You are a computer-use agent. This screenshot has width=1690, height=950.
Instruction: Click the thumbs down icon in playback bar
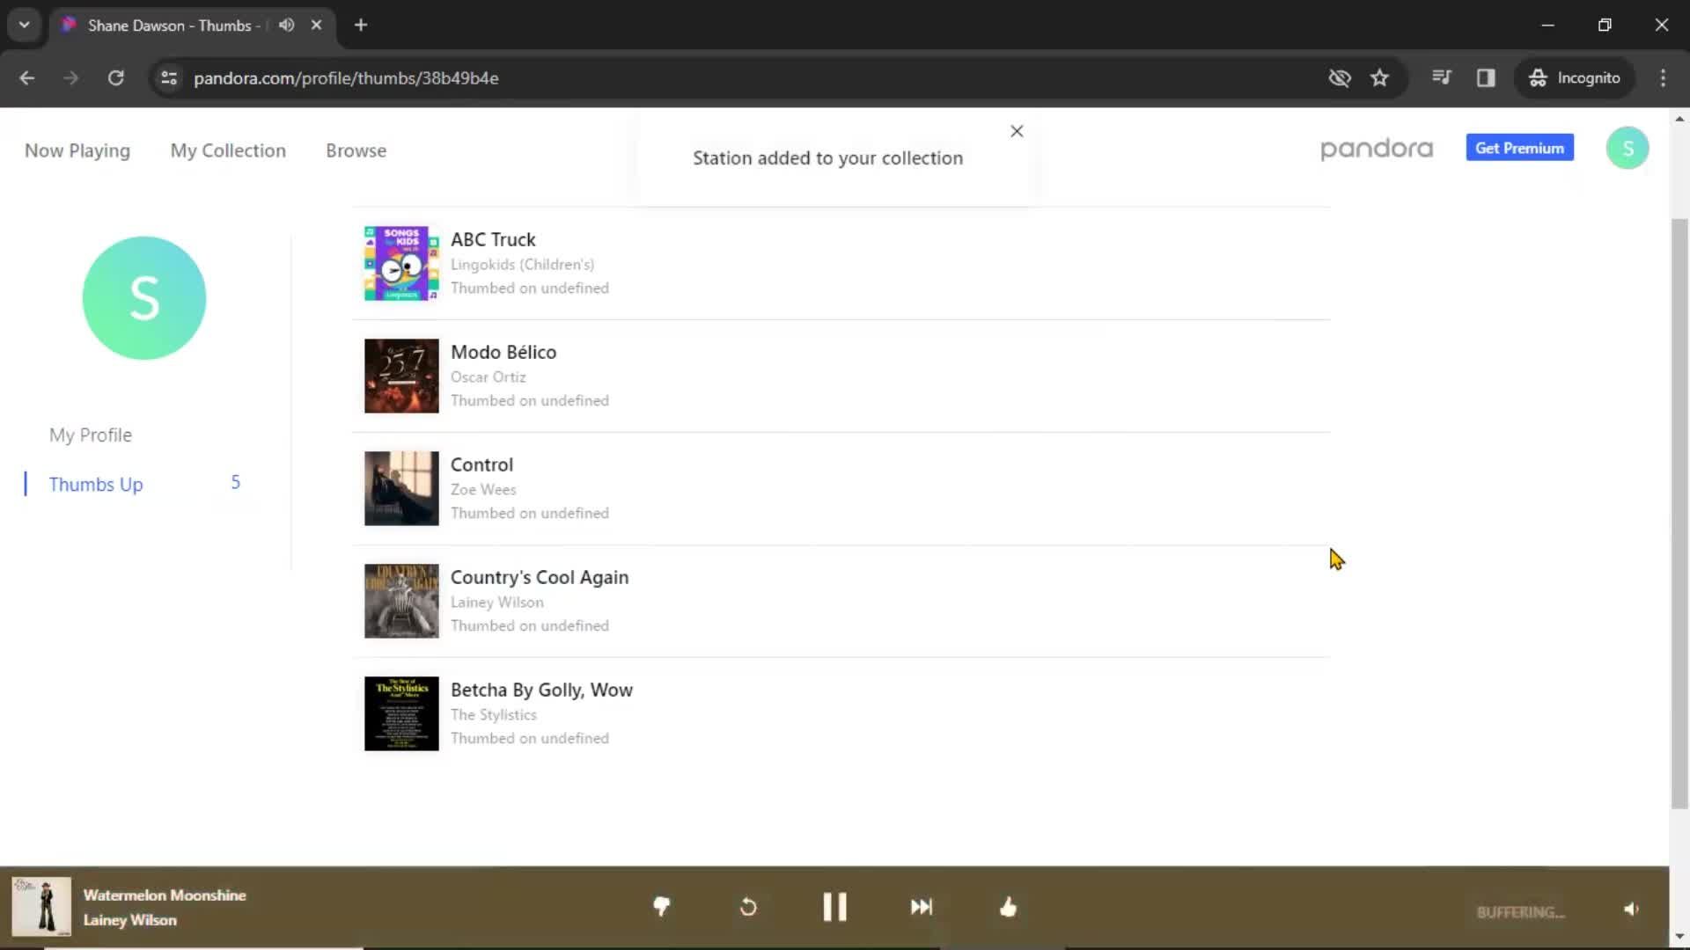click(x=662, y=907)
